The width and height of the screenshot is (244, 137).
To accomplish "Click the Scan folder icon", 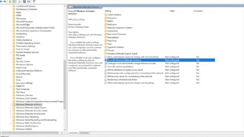I will coord(106,44).
